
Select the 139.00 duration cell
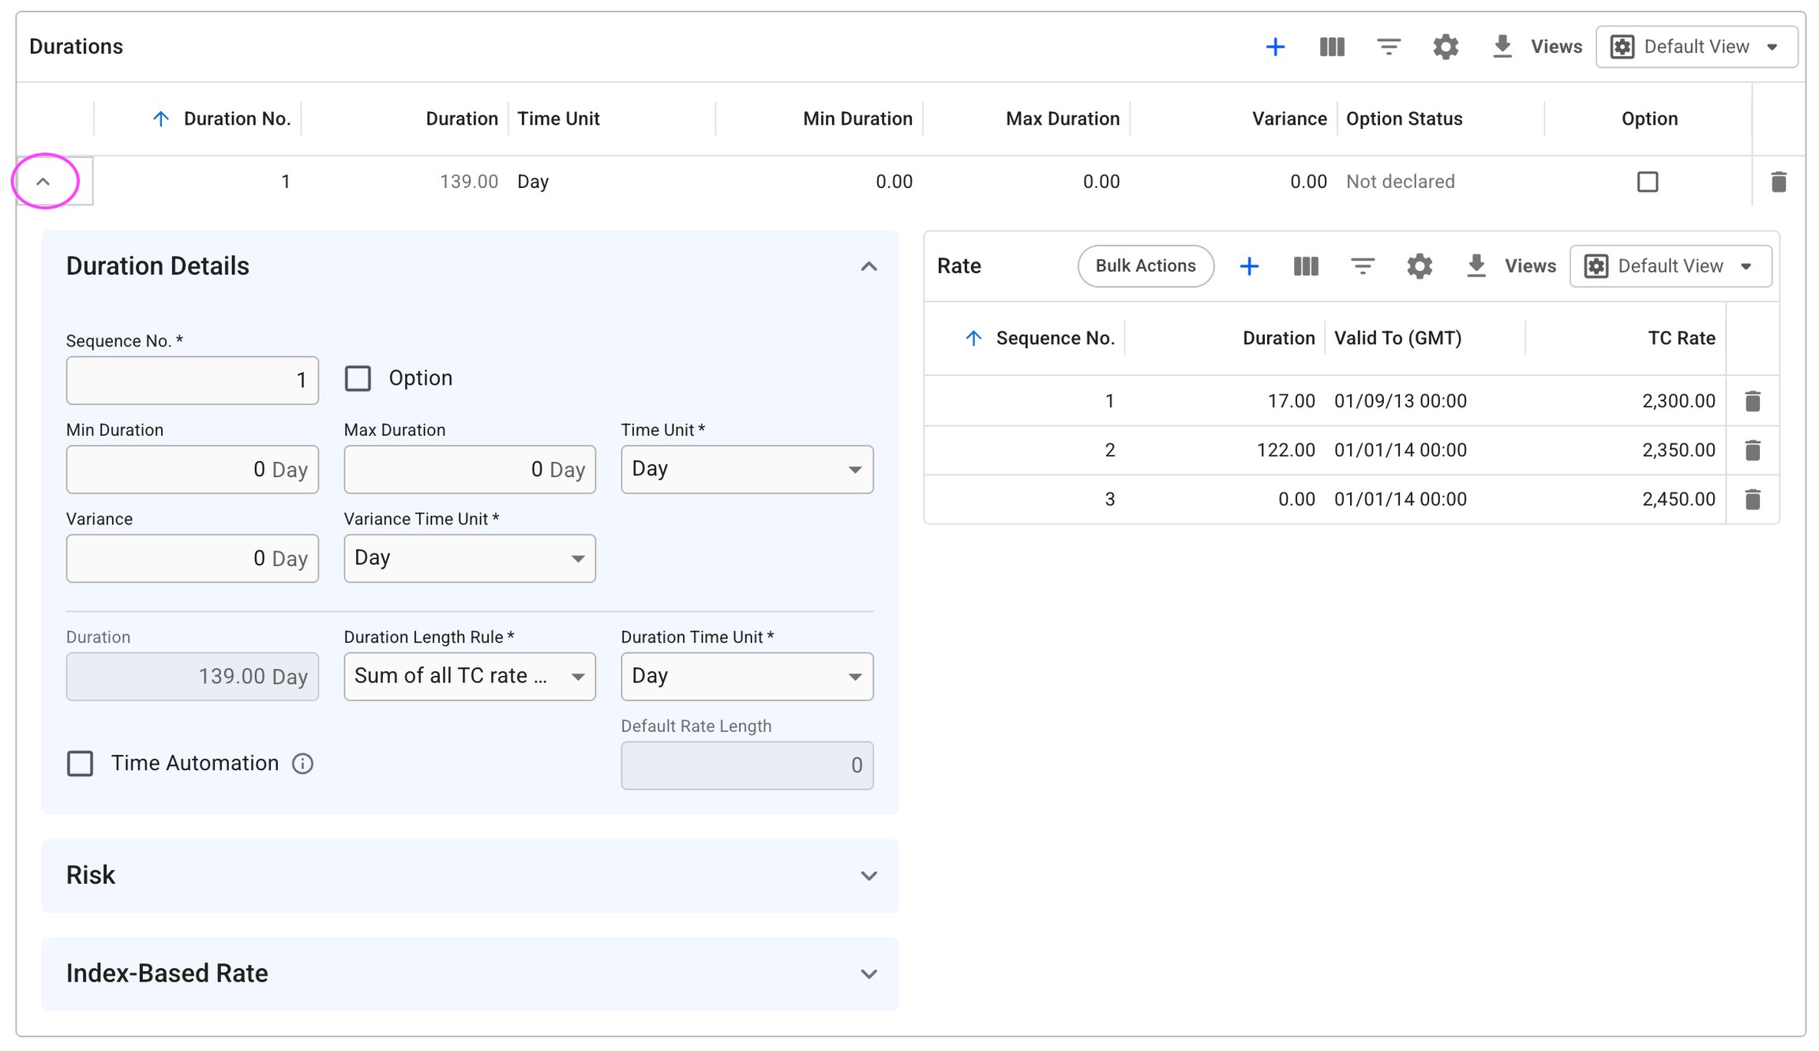coord(469,182)
